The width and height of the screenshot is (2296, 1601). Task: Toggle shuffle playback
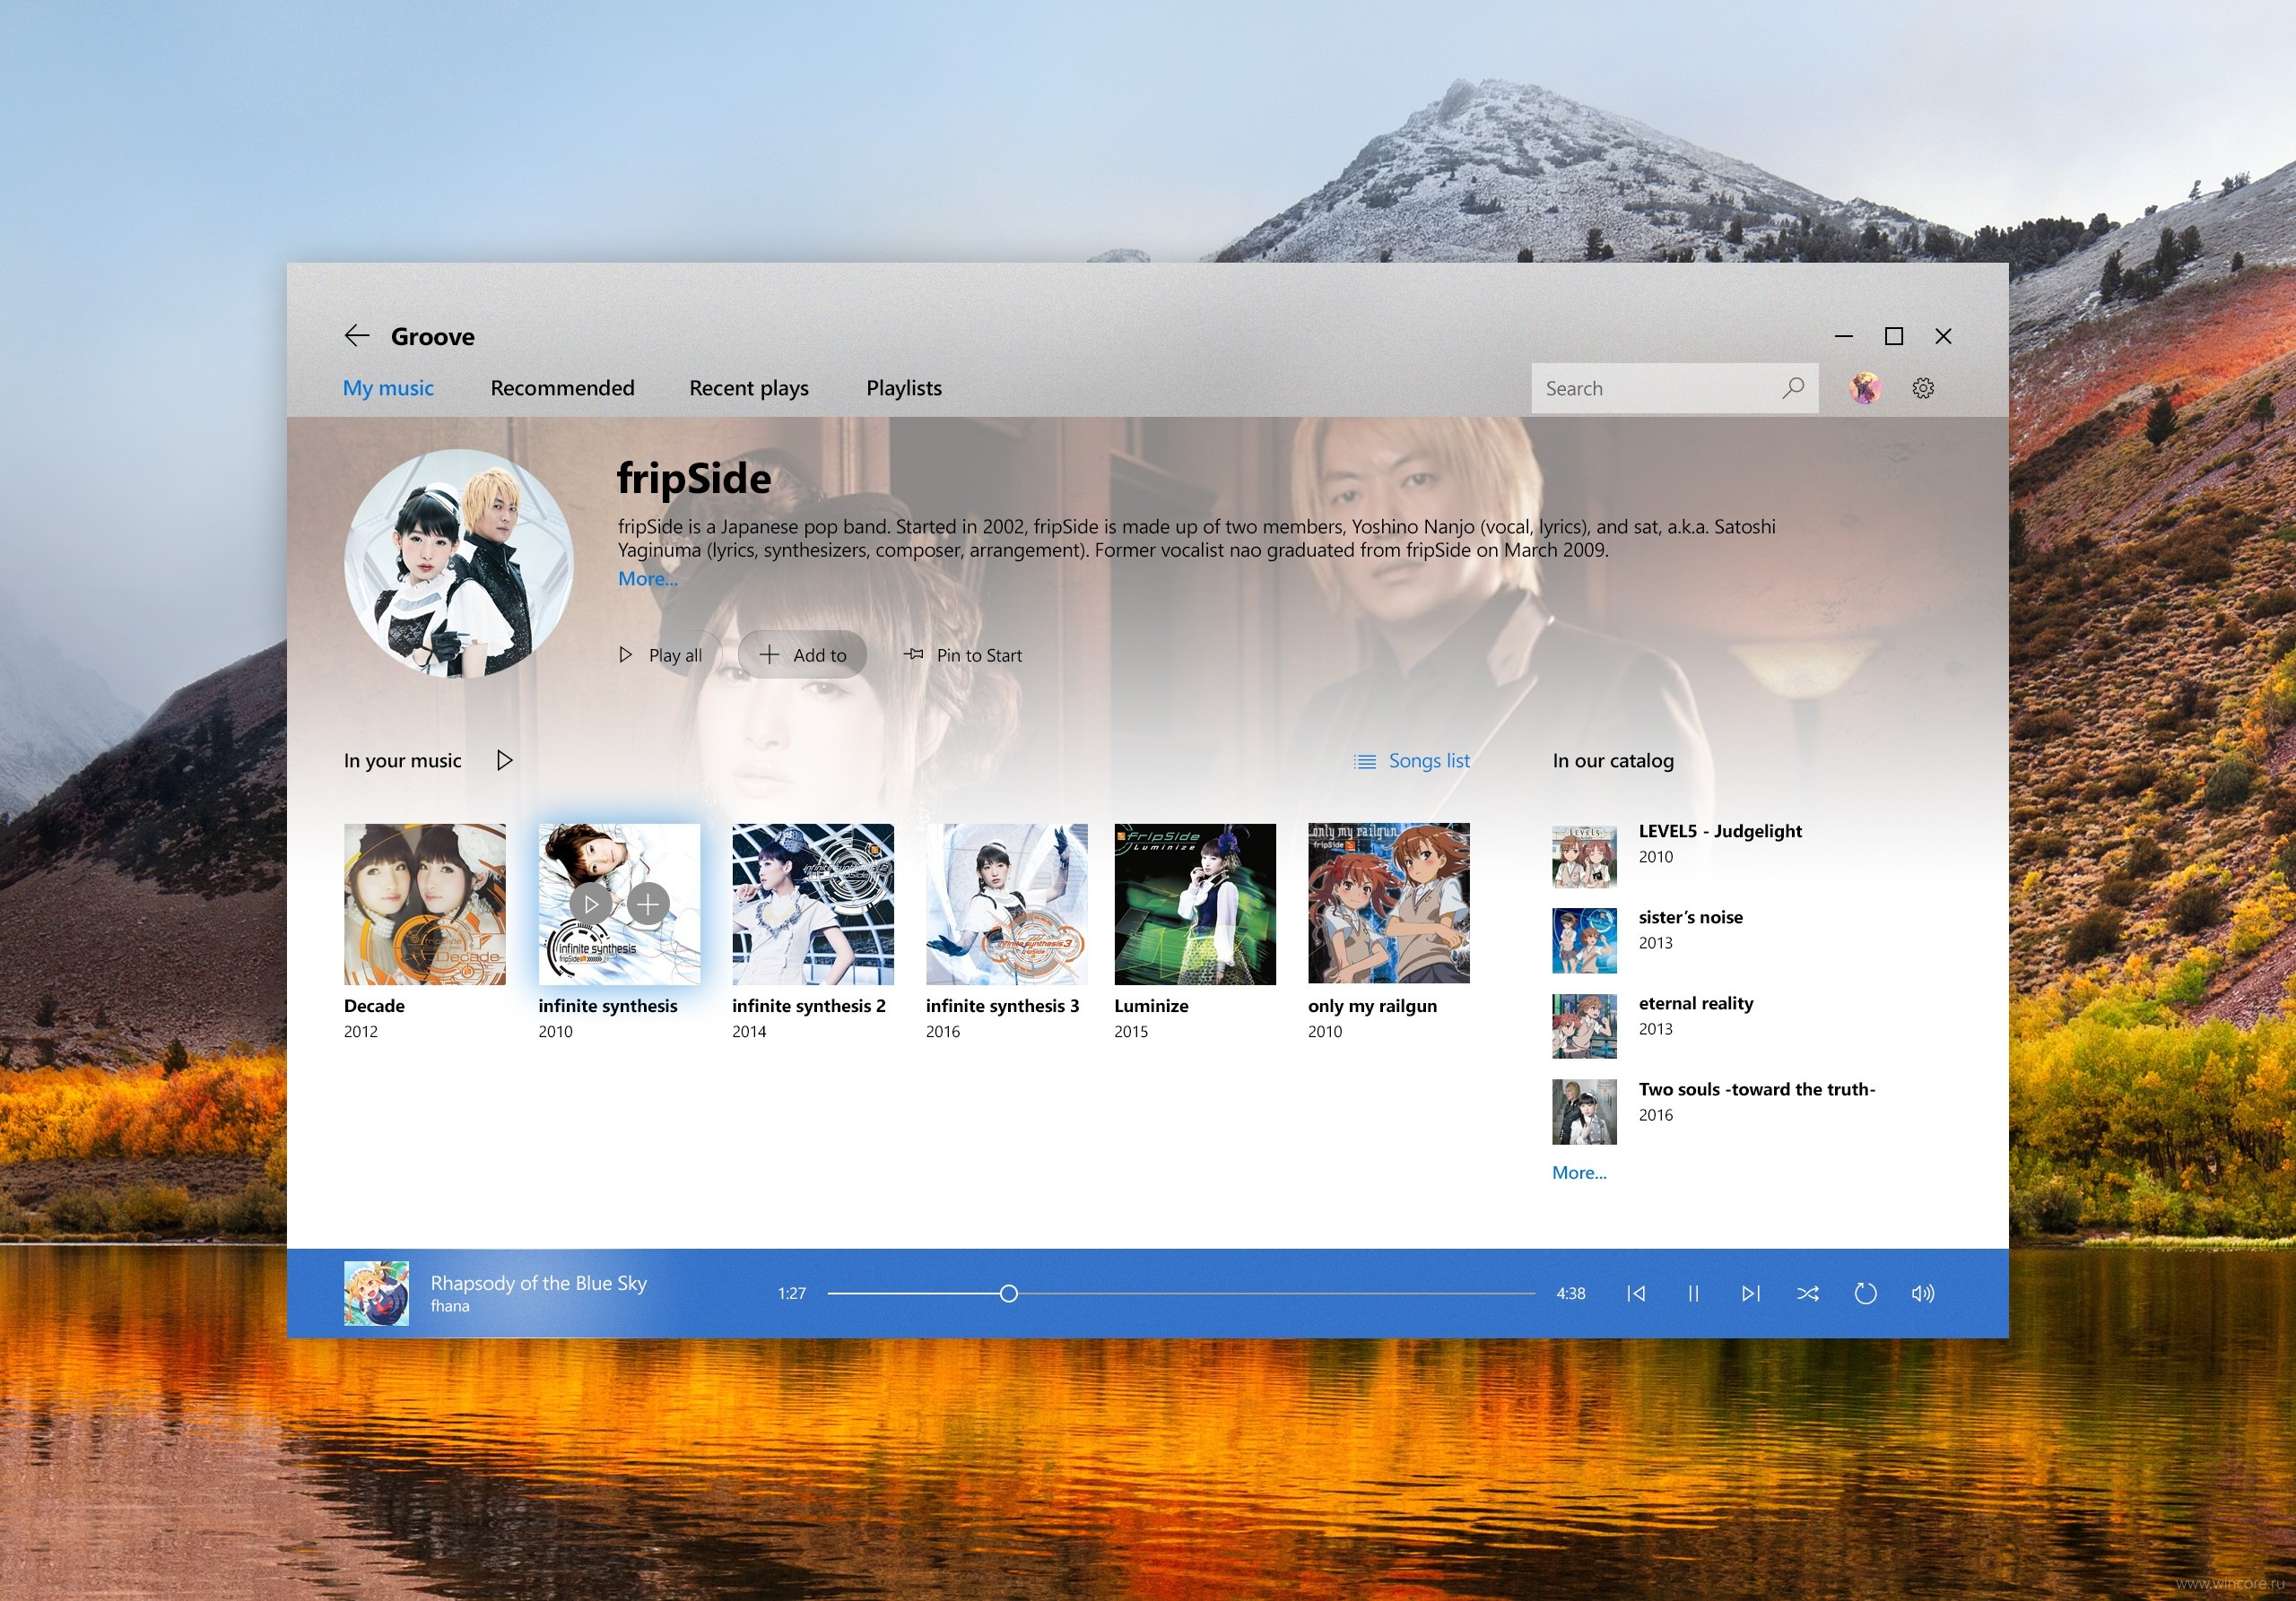click(1807, 1294)
